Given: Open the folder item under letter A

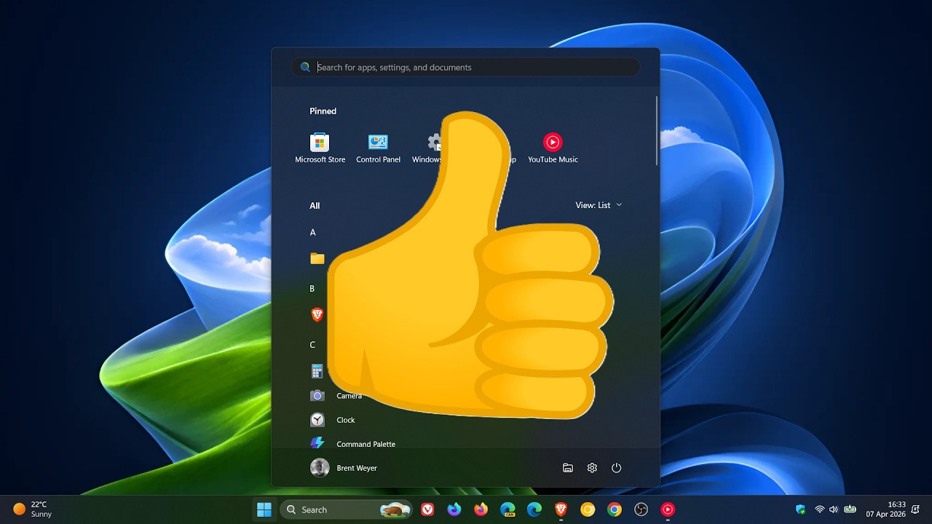Looking at the screenshot, I should pos(317,258).
